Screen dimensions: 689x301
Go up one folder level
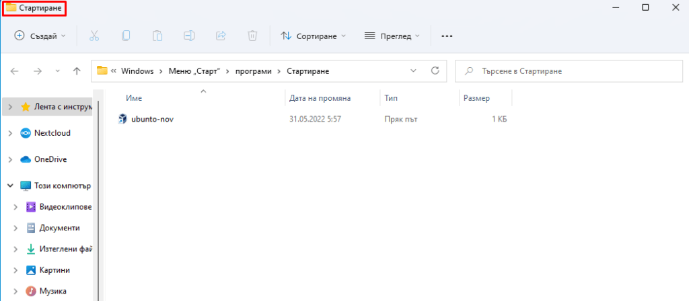tap(77, 71)
